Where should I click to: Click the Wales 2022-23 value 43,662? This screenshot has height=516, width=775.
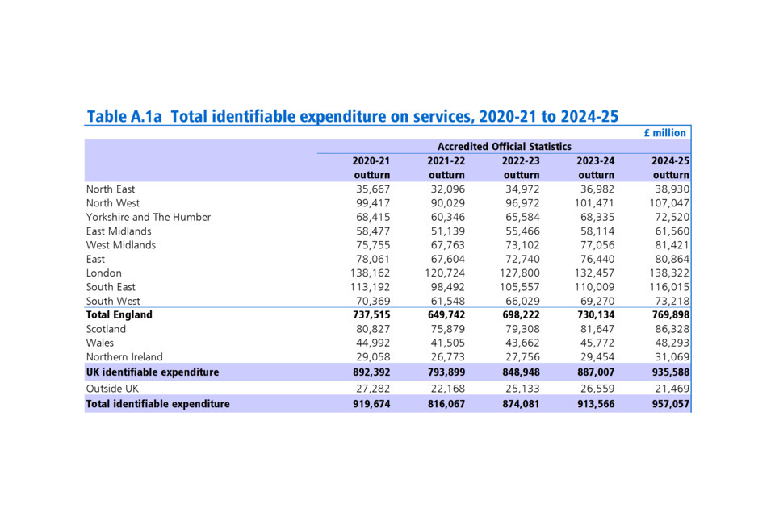(522, 343)
